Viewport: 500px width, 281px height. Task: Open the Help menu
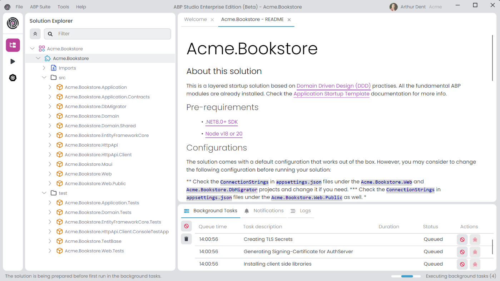pos(81,7)
